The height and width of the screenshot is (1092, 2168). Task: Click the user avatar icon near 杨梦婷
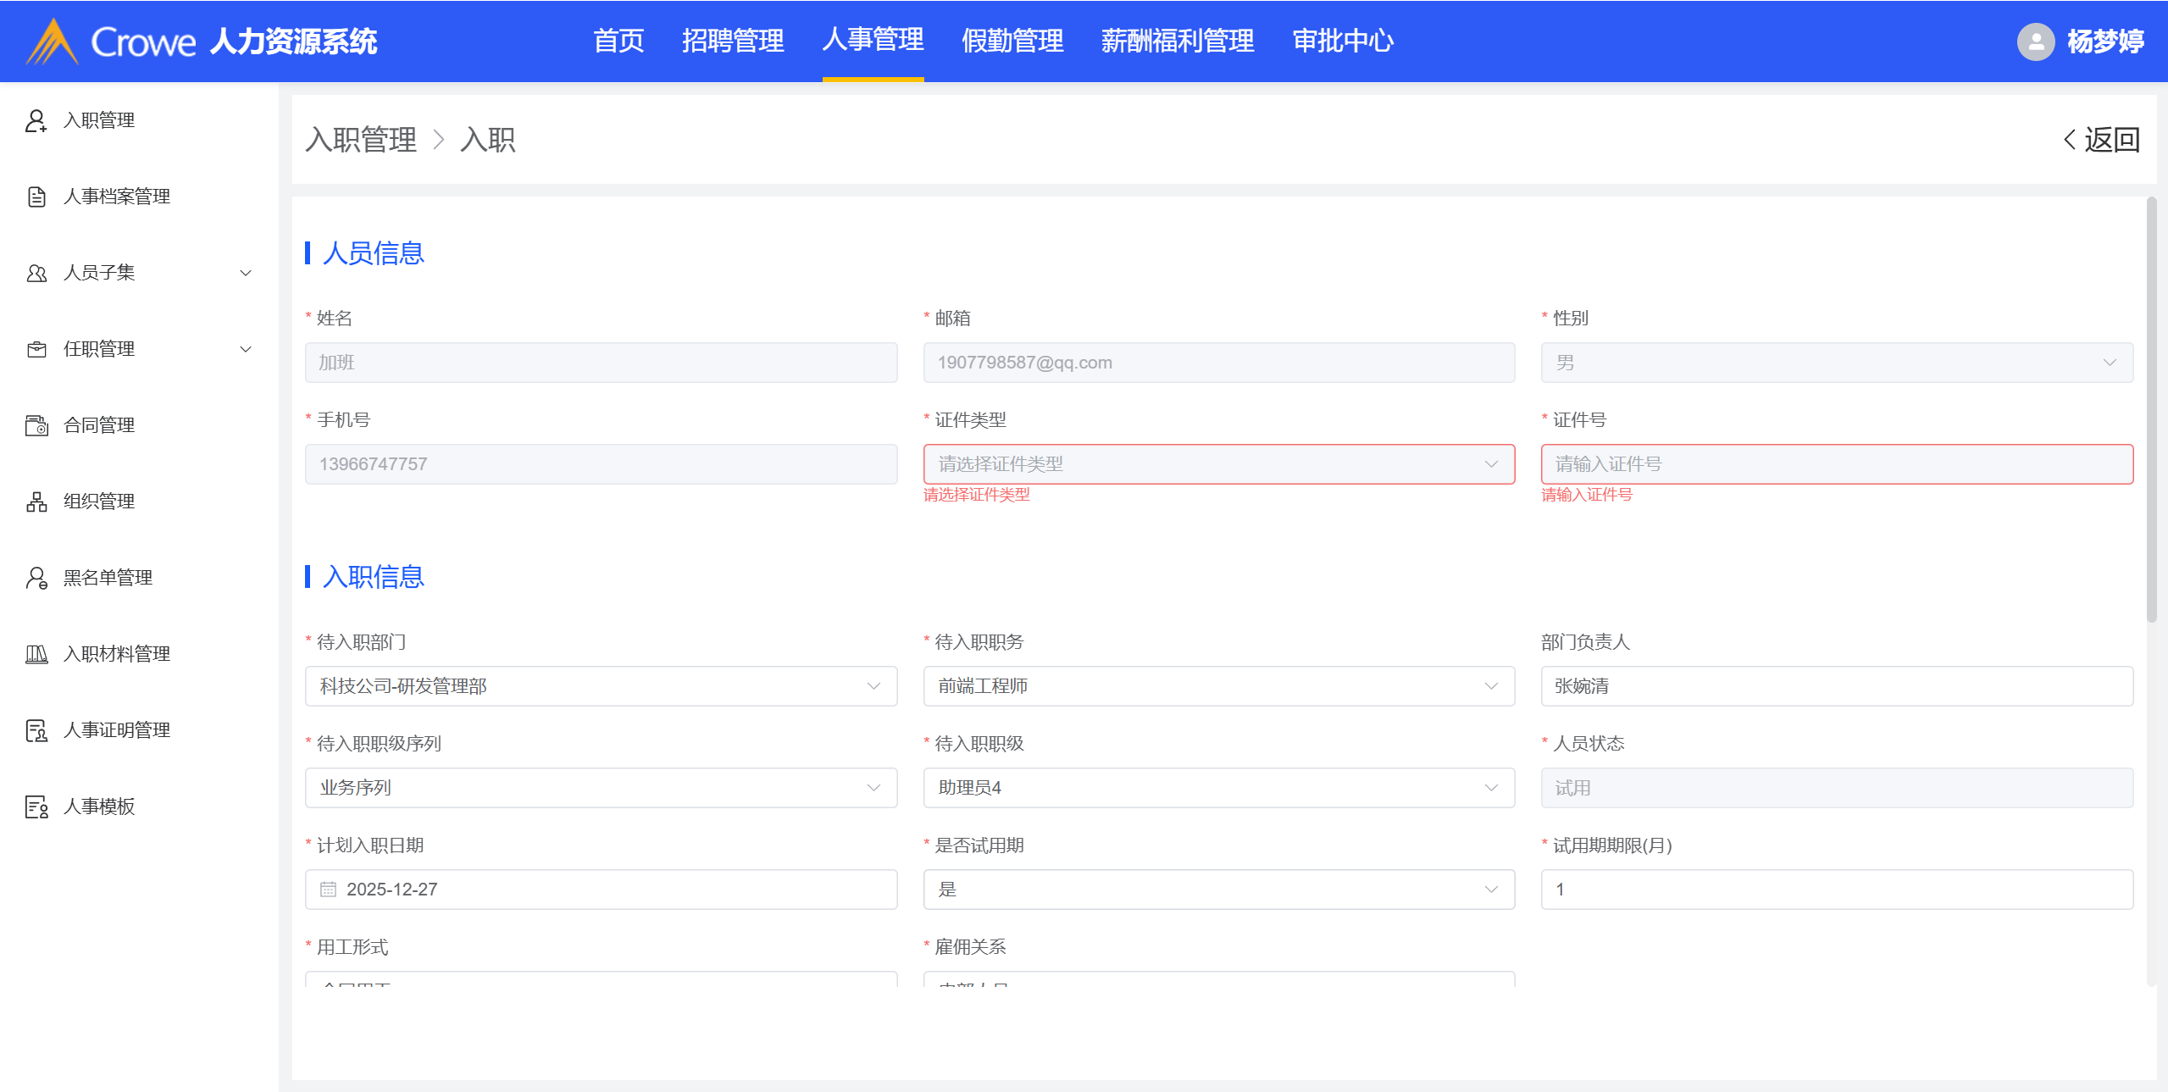2035,41
